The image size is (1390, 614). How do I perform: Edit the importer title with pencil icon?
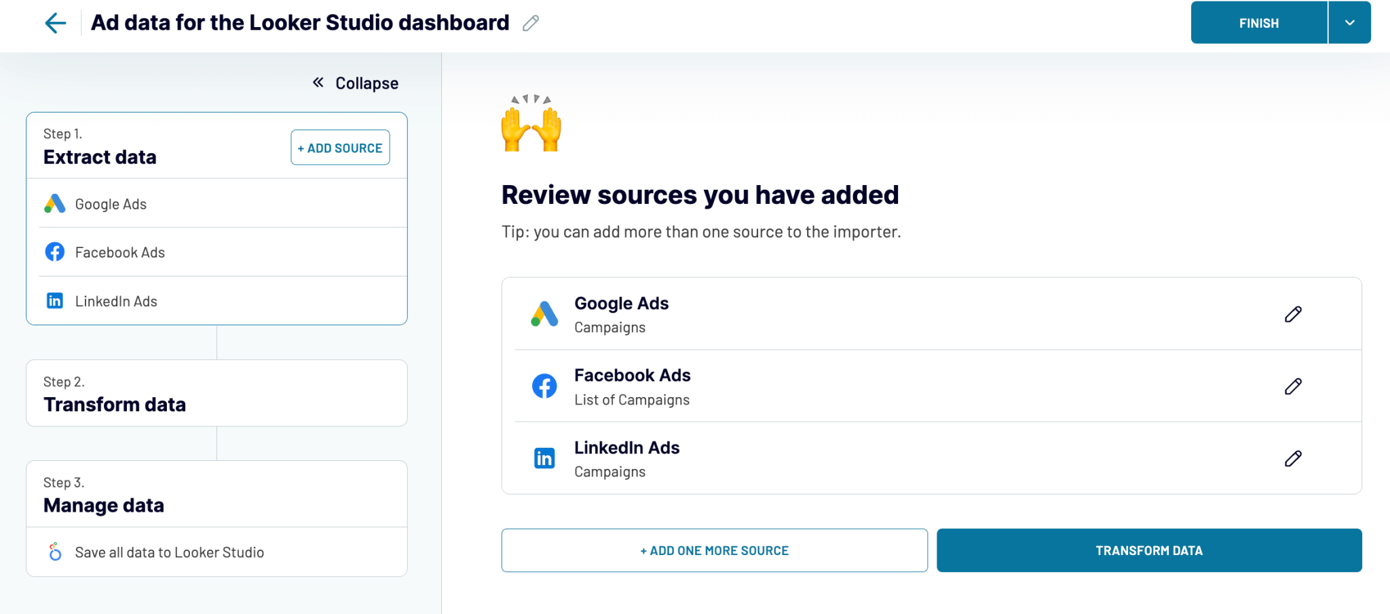[531, 23]
